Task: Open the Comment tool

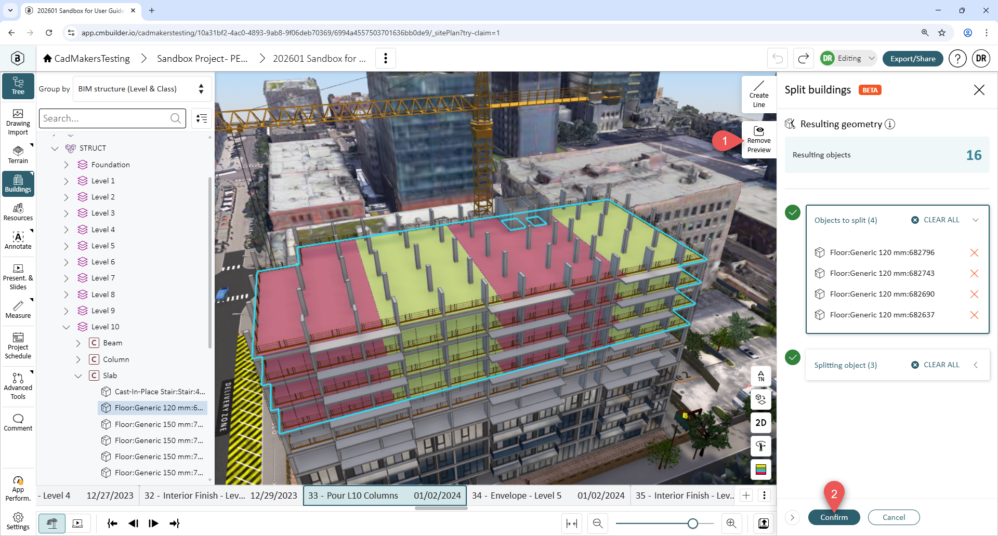Action: pos(18,423)
